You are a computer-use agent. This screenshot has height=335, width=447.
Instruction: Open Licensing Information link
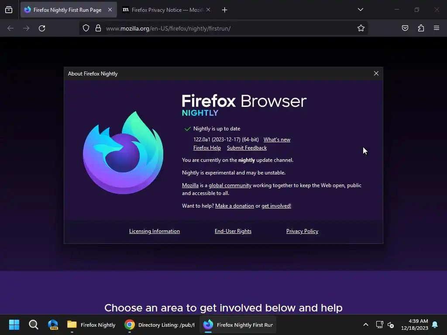click(154, 231)
